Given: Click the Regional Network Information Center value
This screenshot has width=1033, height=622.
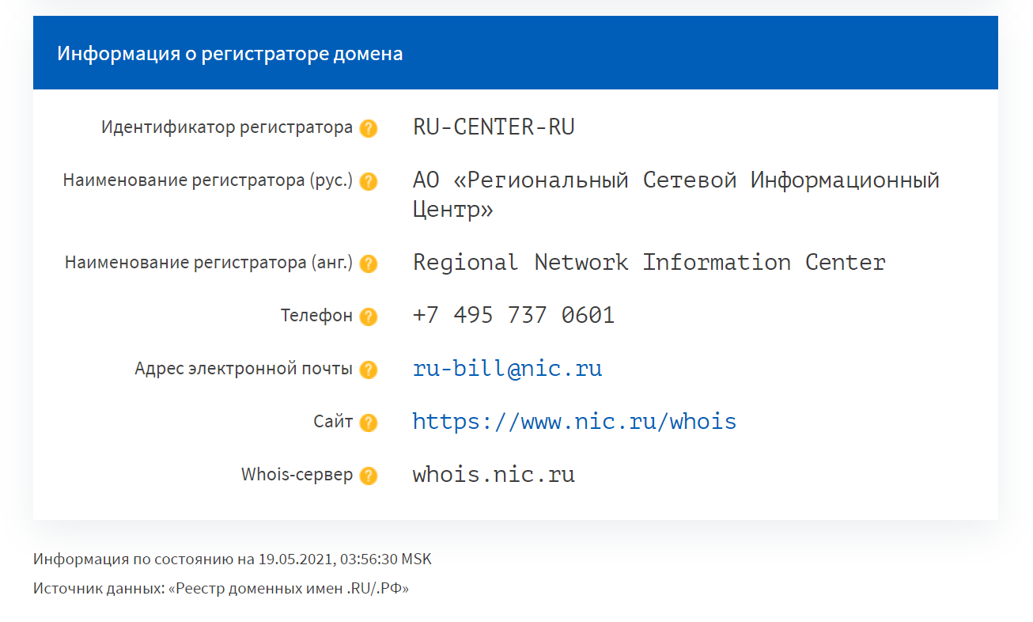Looking at the screenshot, I should 649,262.
